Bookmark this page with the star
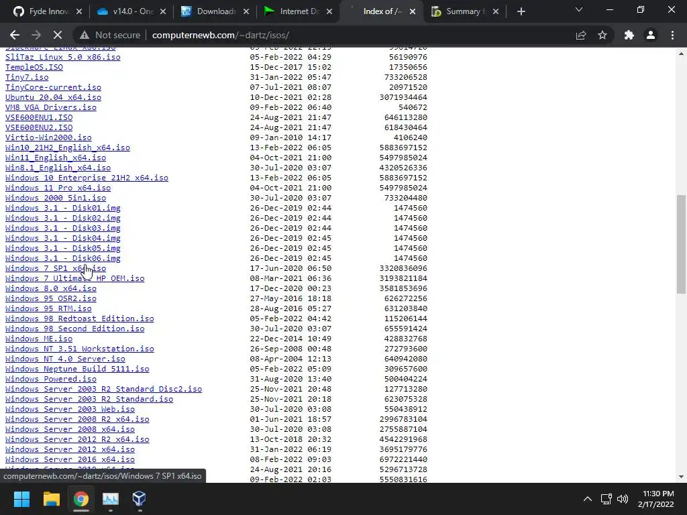This screenshot has height=515, width=687. pyautogui.click(x=602, y=35)
